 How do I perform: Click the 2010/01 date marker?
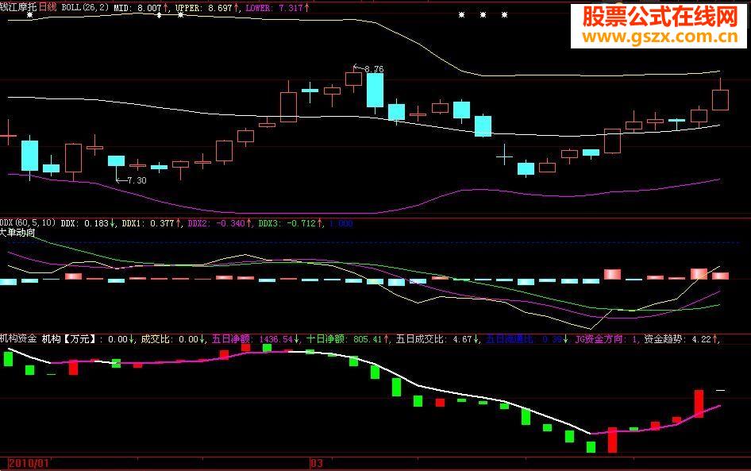coord(29,463)
